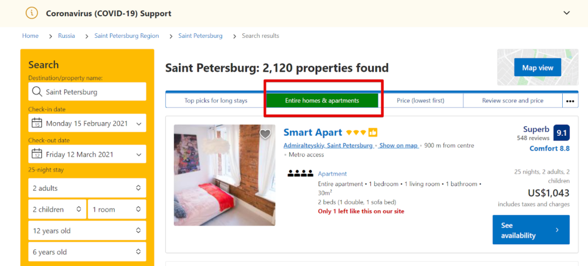588x266 pixels.
Task: Select the Top picks for long stays tab
Action: coord(215,100)
